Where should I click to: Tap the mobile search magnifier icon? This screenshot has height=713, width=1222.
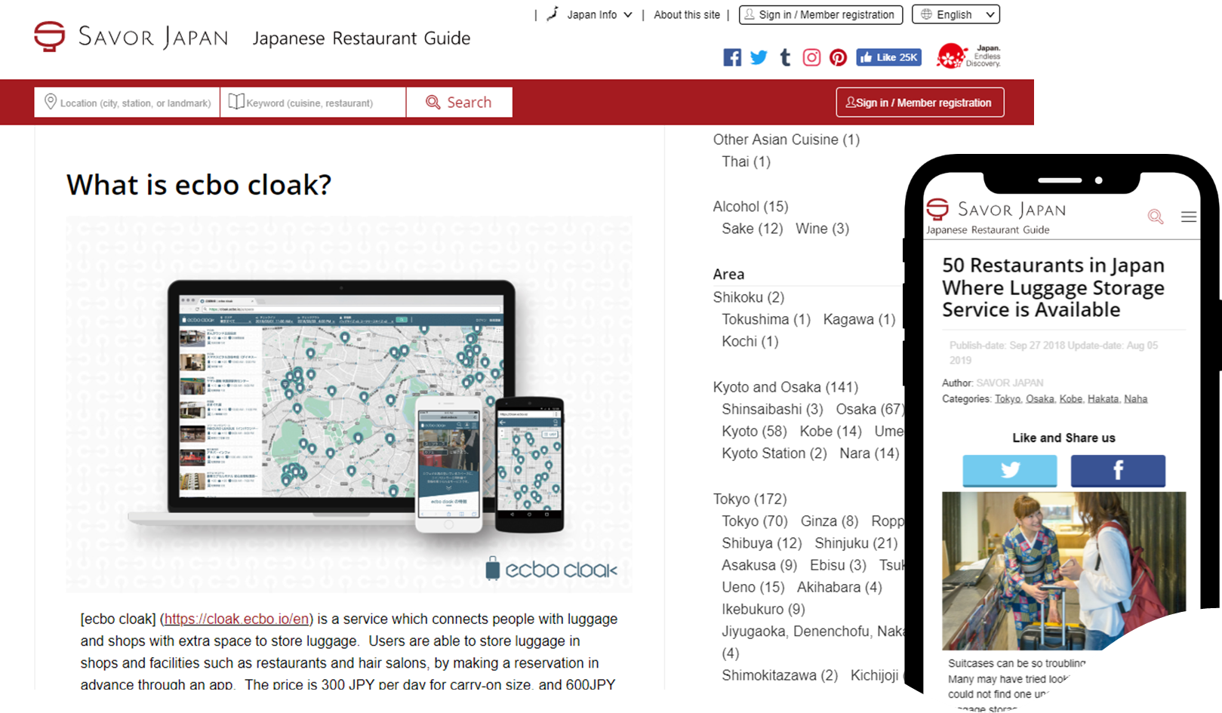coord(1155,217)
